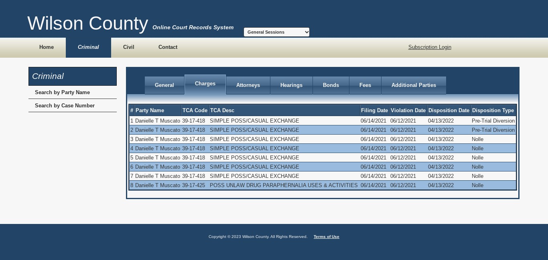Click the copyright notice in the footer

point(258,237)
